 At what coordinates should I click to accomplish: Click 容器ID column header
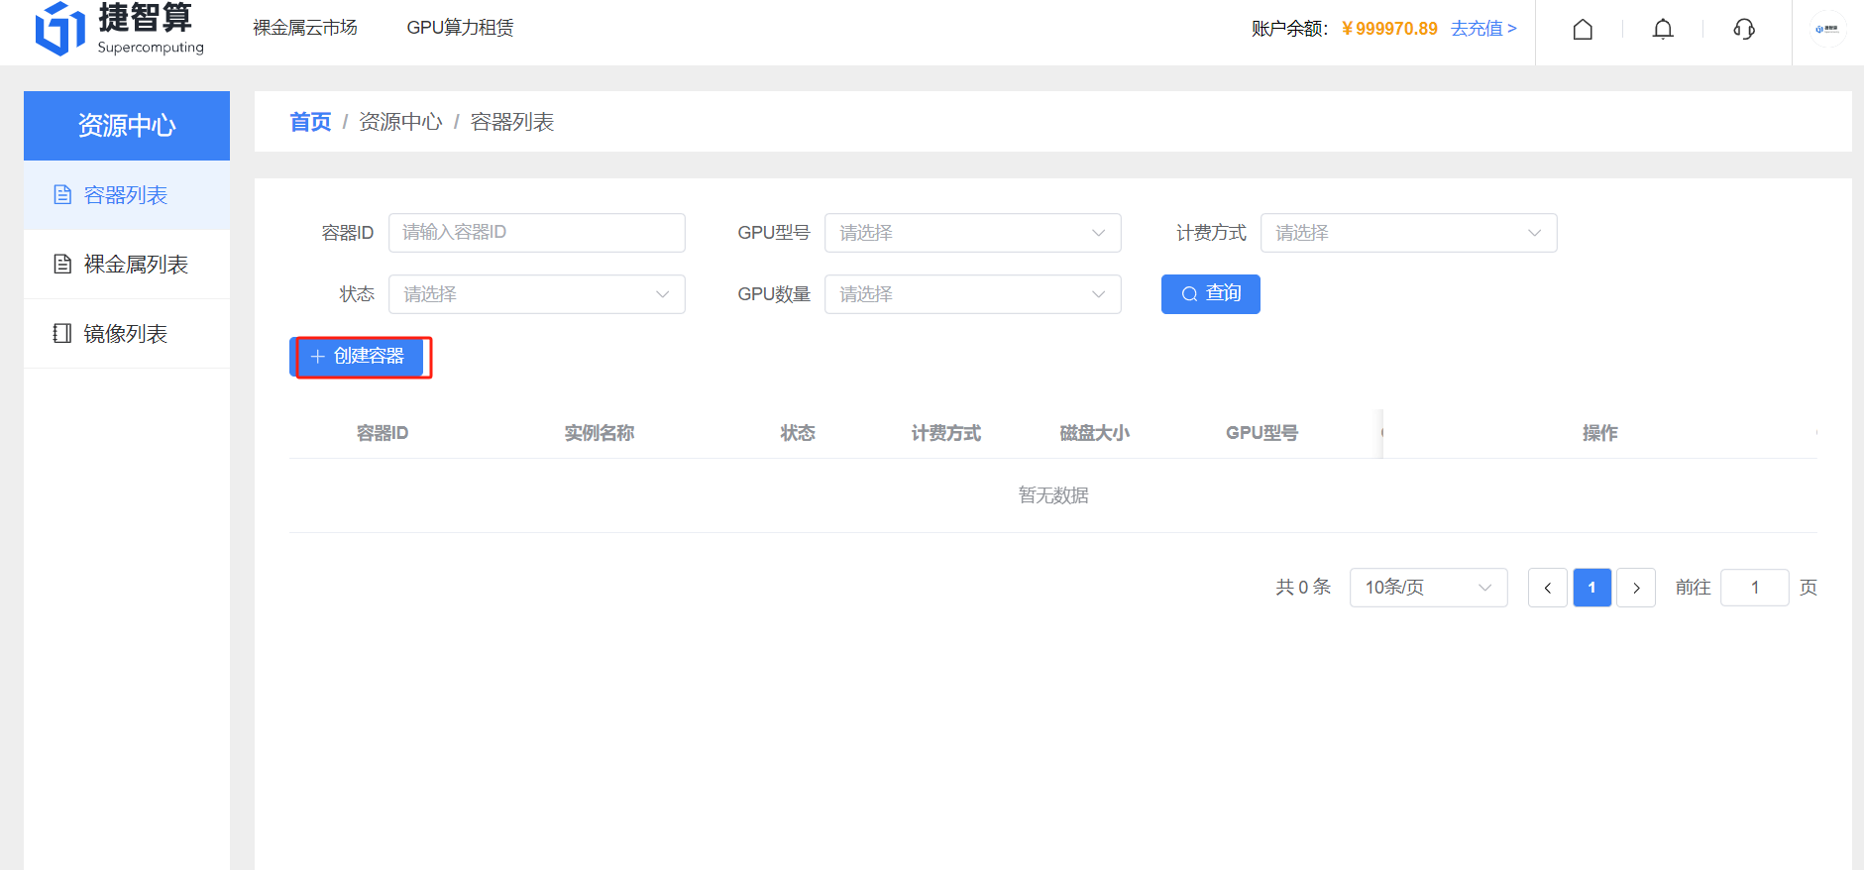click(x=383, y=433)
